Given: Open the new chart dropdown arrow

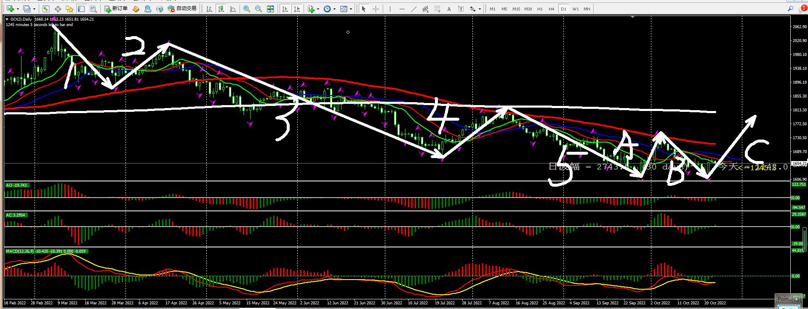Looking at the screenshot, I should (18, 9).
